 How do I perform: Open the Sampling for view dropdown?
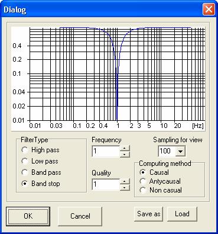[180, 152]
